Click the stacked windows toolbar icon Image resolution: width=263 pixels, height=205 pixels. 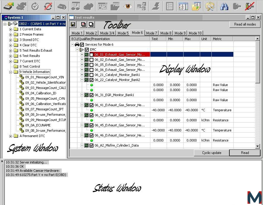pos(115,6)
